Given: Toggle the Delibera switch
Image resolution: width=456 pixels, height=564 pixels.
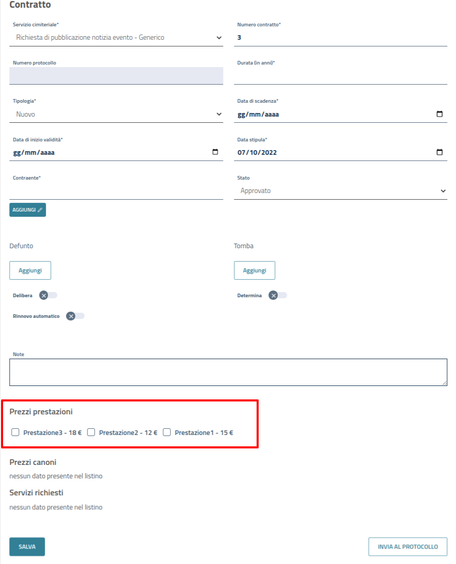Looking at the screenshot, I should pyautogui.click(x=48, y=295).
